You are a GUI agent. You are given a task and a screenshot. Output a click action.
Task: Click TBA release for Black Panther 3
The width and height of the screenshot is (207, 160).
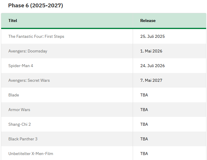click(144, 139)
